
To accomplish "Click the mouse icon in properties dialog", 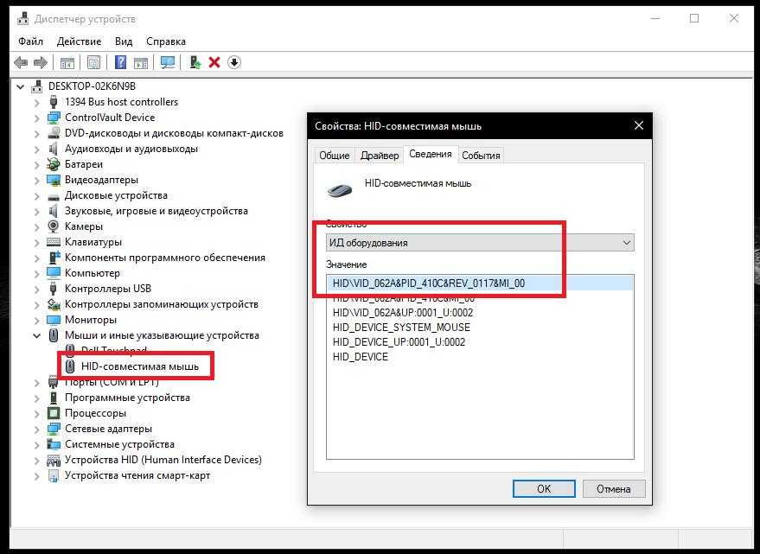I will 340,189.
